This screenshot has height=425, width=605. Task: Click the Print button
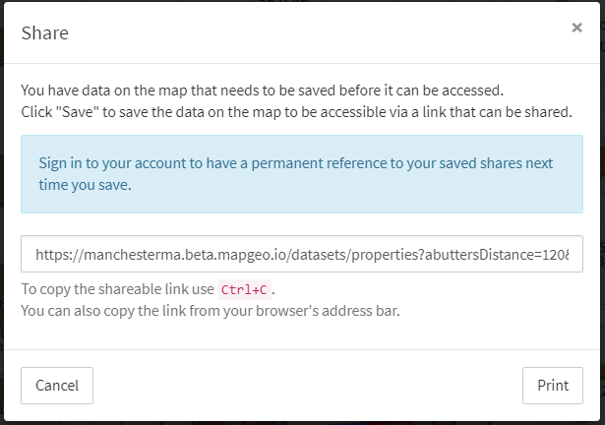(553, 386)
